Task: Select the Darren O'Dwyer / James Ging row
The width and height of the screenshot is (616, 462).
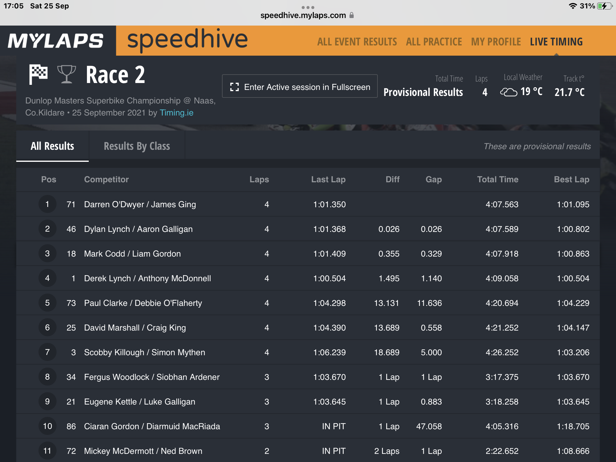Action: (x=308, y=204)
